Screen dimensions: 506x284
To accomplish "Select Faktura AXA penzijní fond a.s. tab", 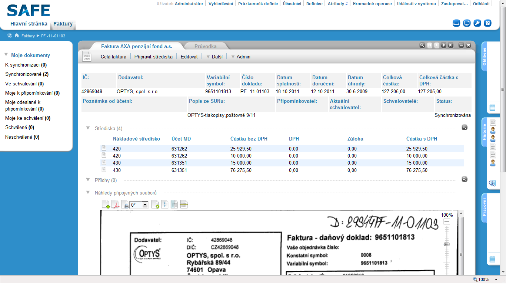I will [137, 46].
